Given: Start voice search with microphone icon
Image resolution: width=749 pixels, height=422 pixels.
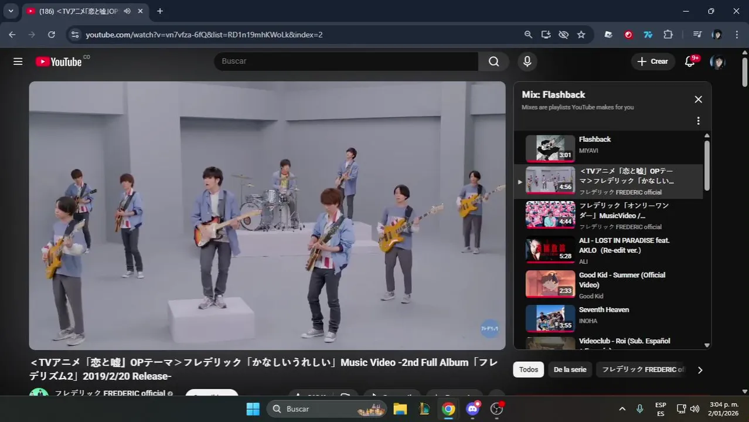Looking at the screenshot, I should (527, 62).
